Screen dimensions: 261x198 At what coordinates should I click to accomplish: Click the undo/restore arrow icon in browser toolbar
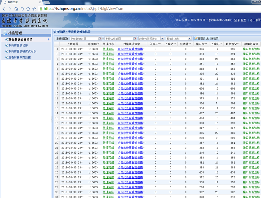(x=22, y=9)
